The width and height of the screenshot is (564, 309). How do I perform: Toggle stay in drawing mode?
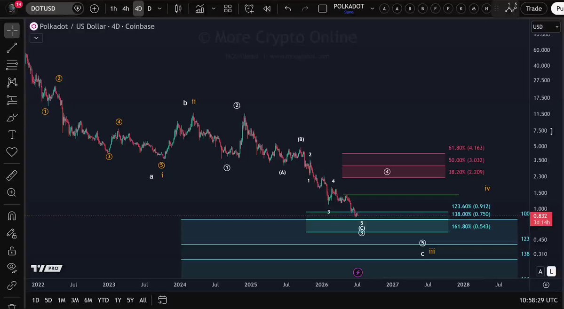click(12, 233)
